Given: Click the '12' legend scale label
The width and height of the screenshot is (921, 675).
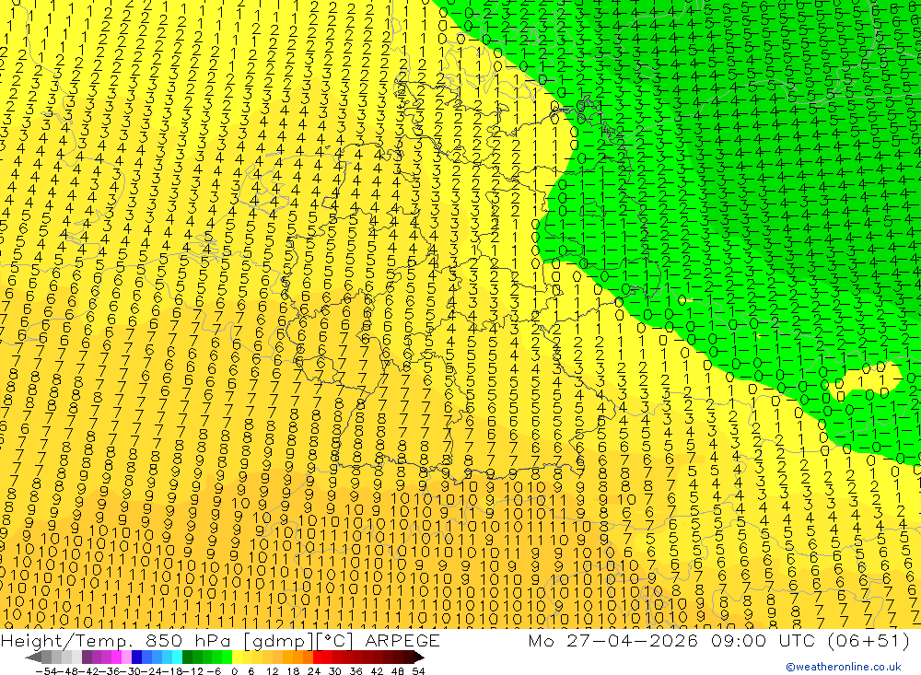Looking at the screenshot, I should [272, 670].
